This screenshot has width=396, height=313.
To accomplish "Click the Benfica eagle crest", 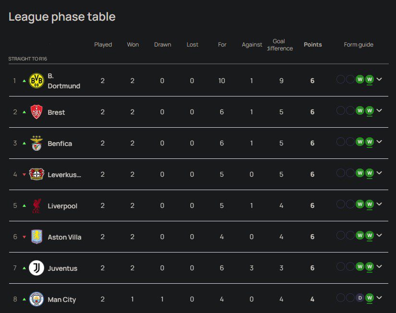I will coord(37,143).
